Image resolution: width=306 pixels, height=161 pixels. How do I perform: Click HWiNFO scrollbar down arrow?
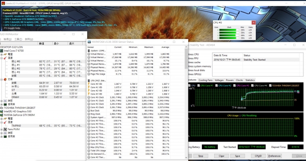(x=186, y=158)
